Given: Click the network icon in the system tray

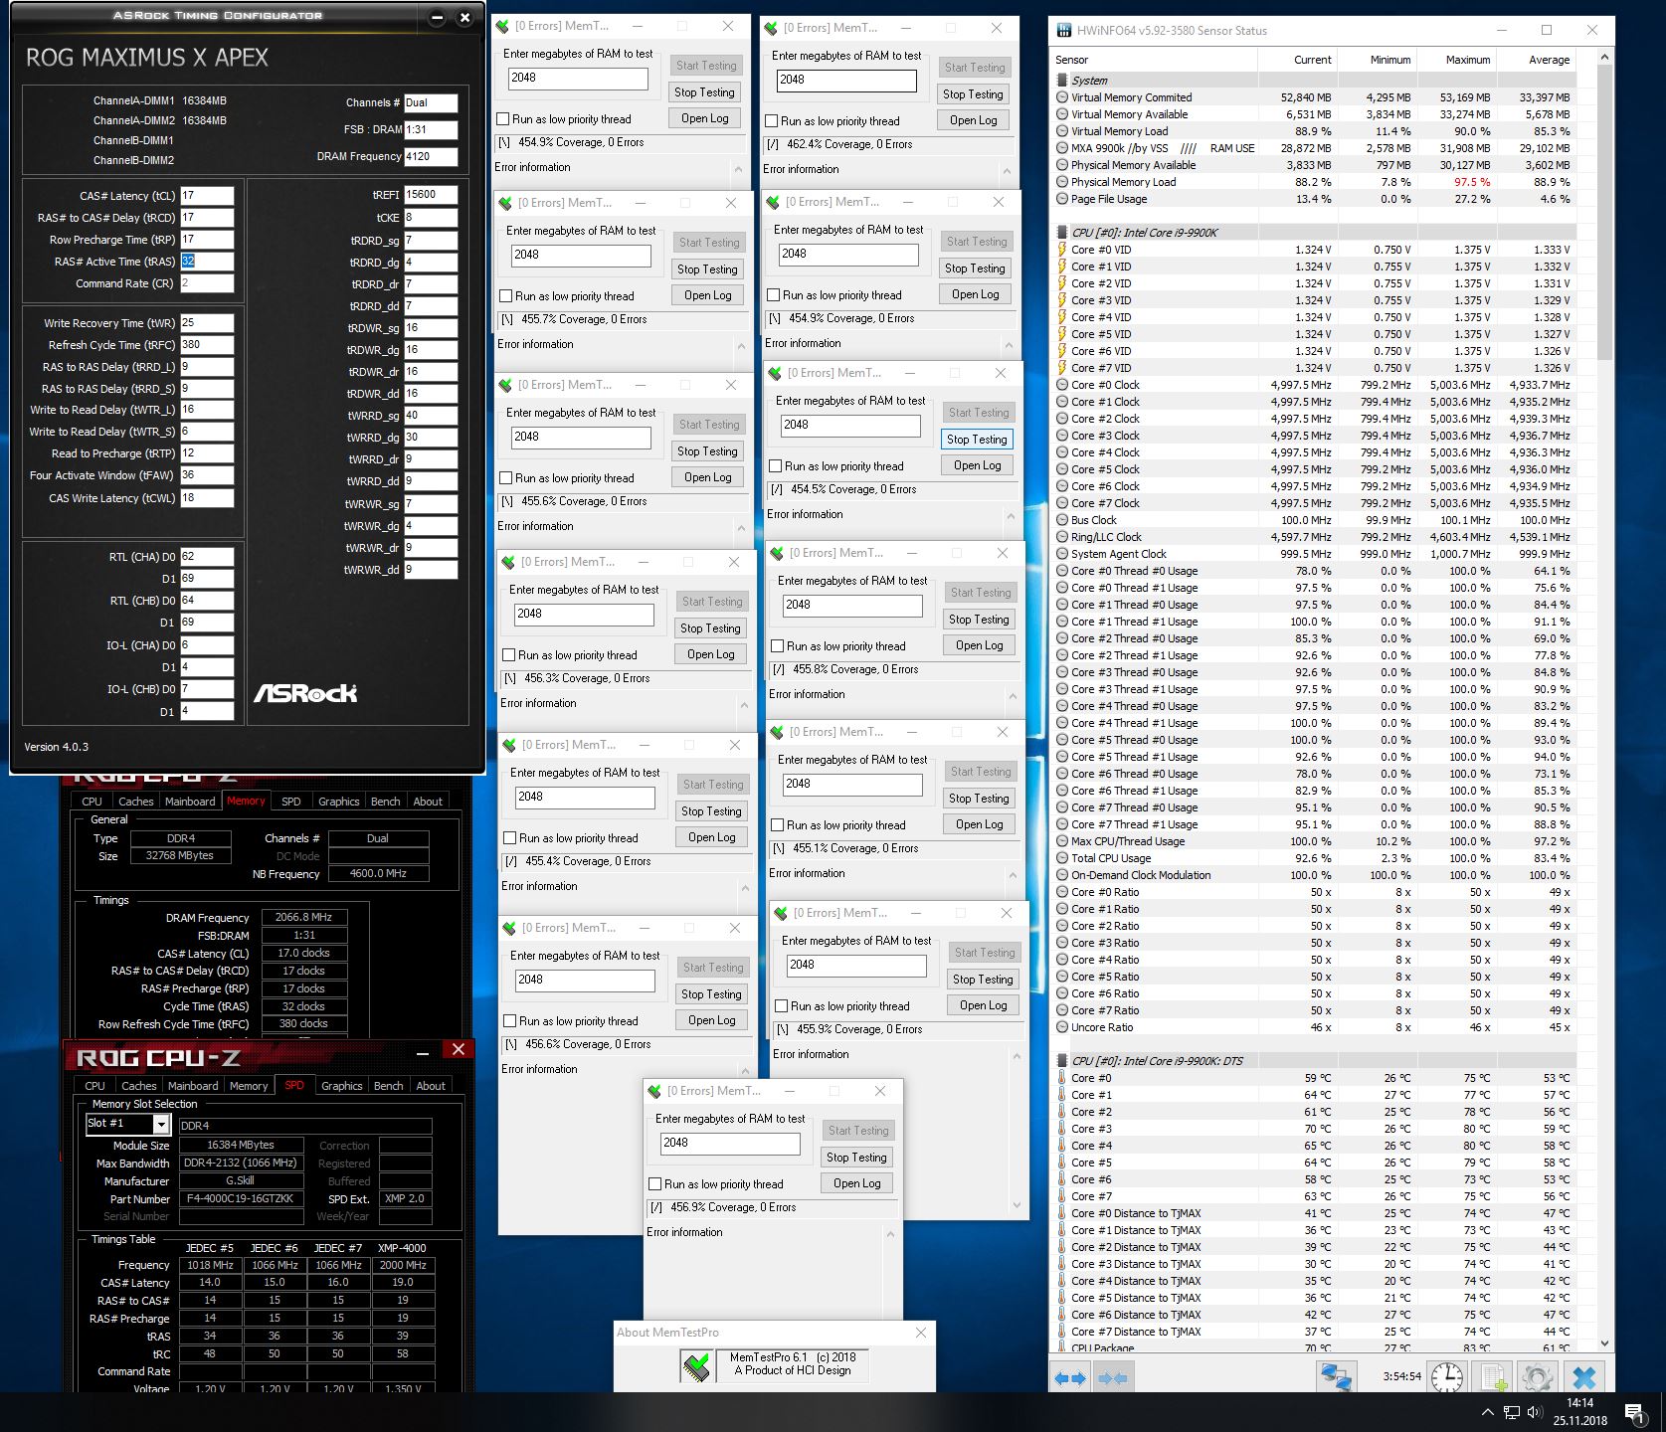Looking at the screenshot, I should click(x=1512, y=1411).
